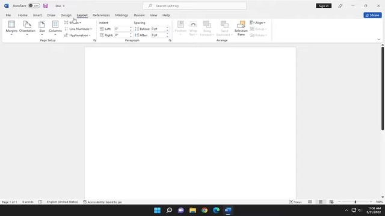Switch to the Mailings tab
The image size is (385, 216).
(122, 15)
